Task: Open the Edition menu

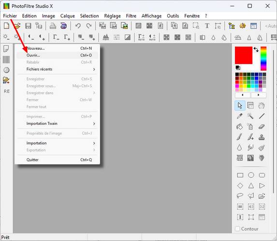Action: (29, 16)
